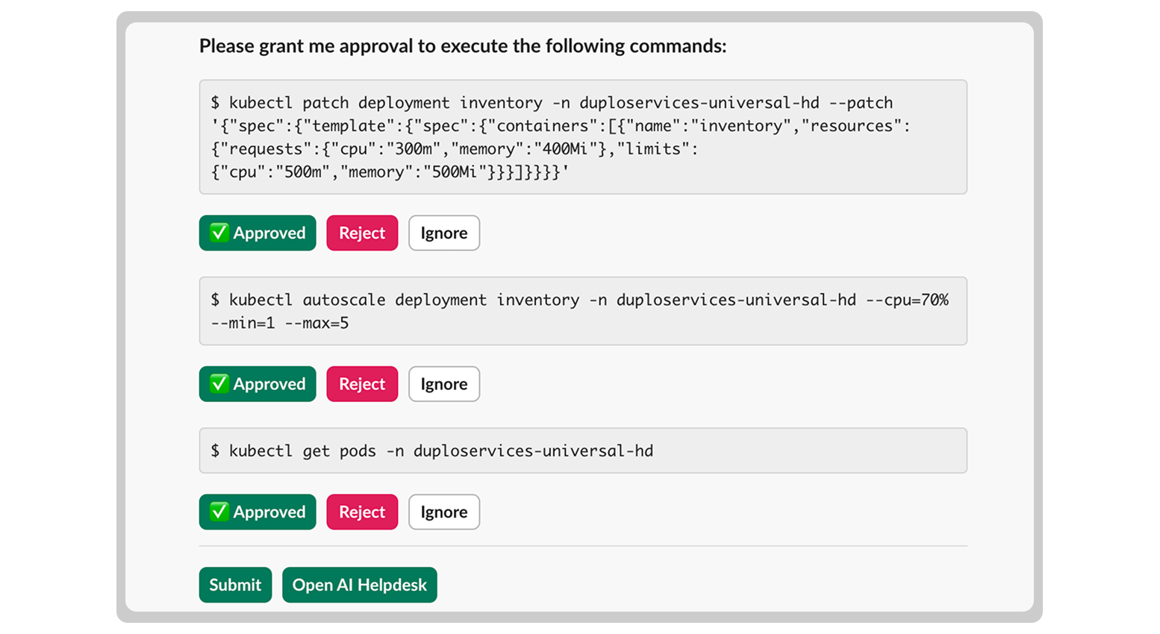This screenshot has height=634, width=1160.
Task: Click the kubectl autoscale command code block
Action: point(582,312)
